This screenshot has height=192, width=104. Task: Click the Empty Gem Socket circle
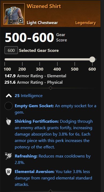click(x=9, y=106)
